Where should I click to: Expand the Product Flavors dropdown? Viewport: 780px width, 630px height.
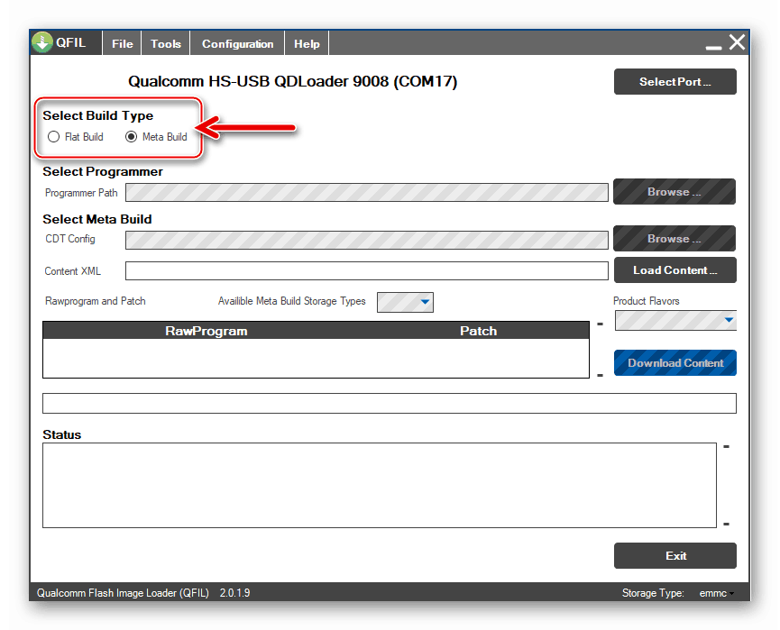pos(674,321)
